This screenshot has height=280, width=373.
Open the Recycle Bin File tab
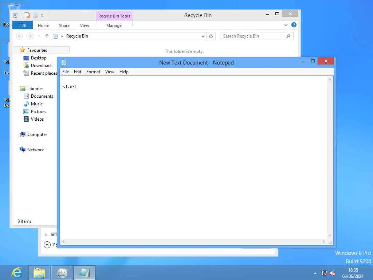[23, 25]
